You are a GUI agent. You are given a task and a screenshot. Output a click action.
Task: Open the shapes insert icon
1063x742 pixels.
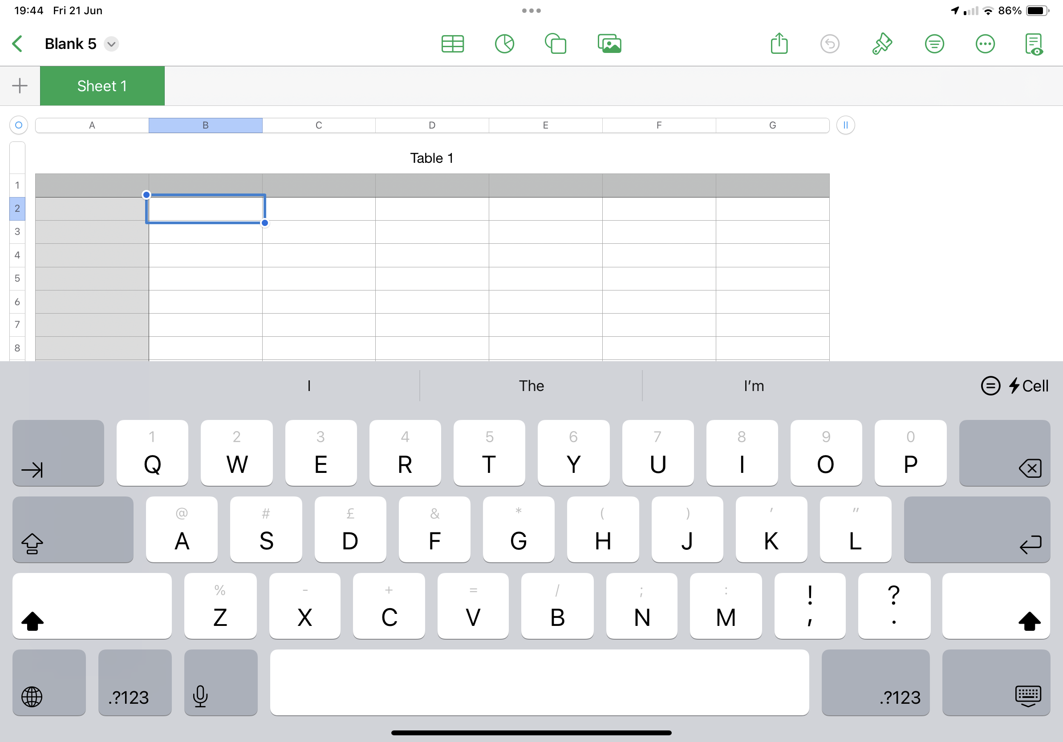(x=555, y=44)
